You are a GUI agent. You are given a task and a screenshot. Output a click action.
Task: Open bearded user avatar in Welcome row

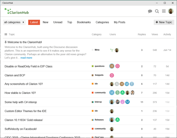(x=117, y=50)
